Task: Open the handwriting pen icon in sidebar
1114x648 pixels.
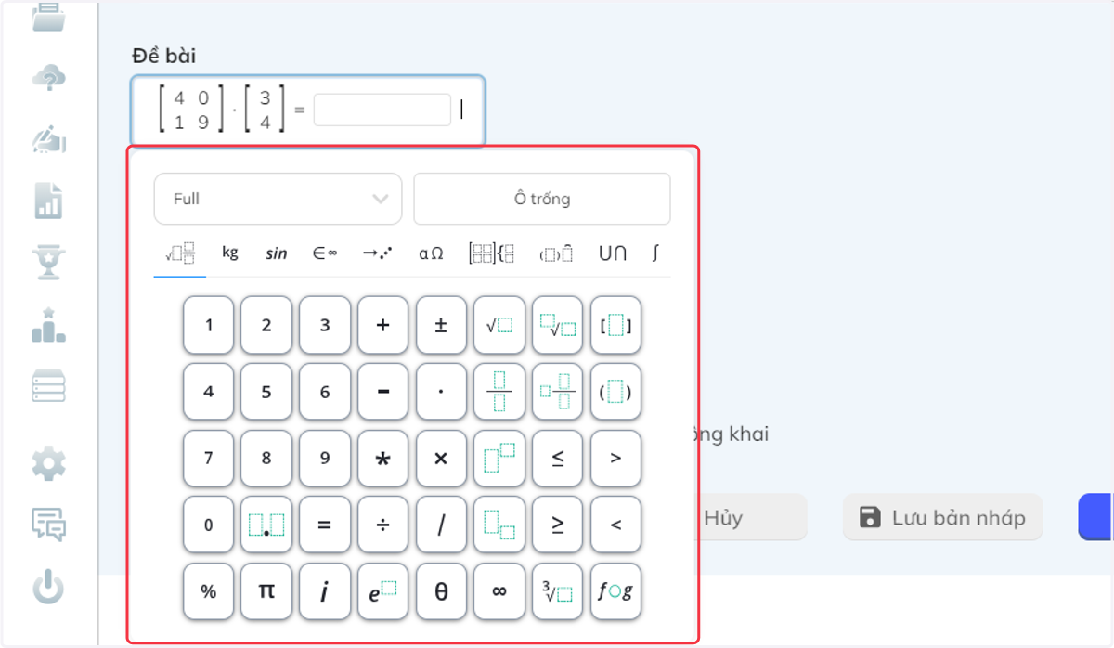Action: click(48, 140)
